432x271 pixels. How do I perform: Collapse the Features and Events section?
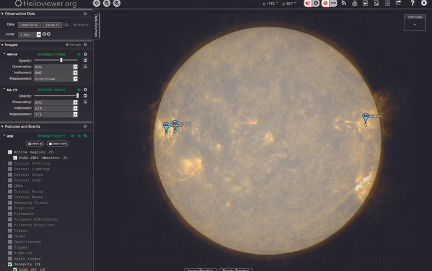2,126
